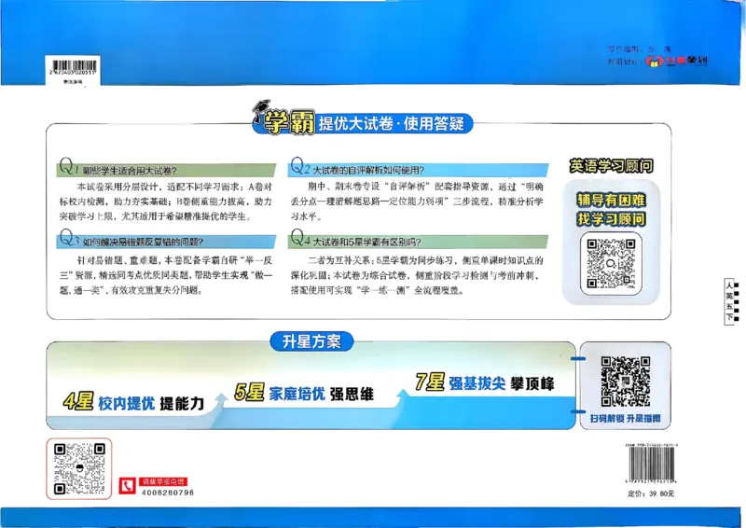Click heading 大试卷的自评解析如何使用?

(x=368, y=170)
